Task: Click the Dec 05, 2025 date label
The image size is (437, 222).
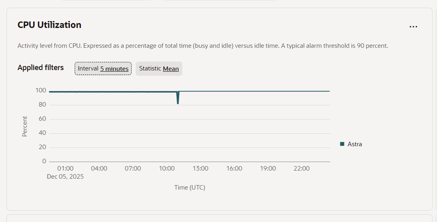Action: pos(65,177)
